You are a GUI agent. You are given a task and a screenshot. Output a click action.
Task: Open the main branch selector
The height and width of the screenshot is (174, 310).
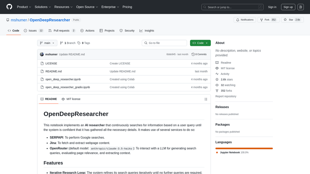(47, 43)
